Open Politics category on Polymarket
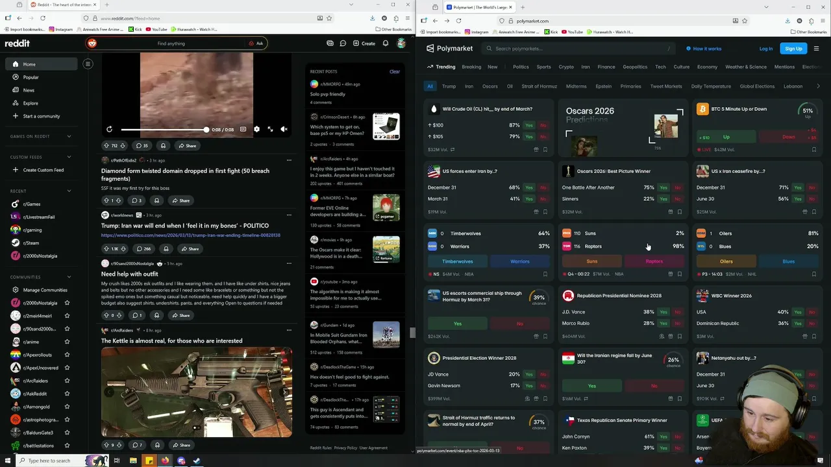 pos(521,67)
